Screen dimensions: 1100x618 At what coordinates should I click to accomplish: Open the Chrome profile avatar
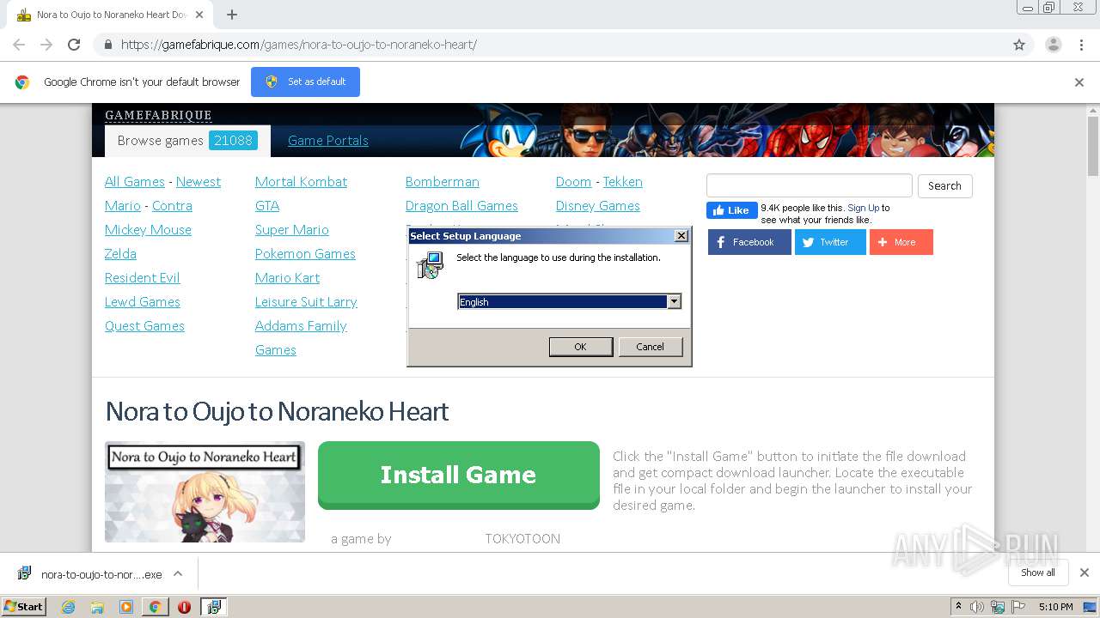(1053, 45)
